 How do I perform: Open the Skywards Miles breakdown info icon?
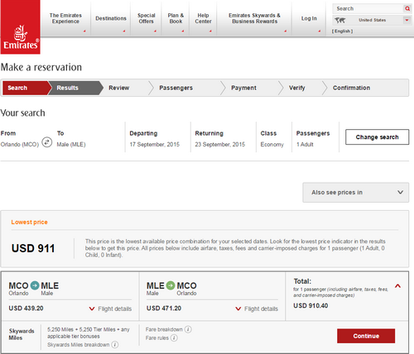[x=115, y=345]
